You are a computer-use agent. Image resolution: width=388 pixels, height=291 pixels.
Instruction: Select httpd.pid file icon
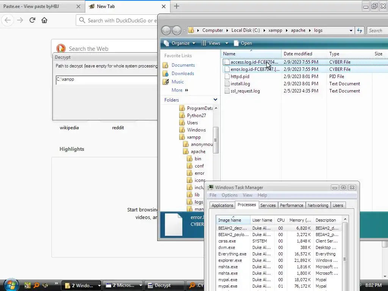coord(227,77)
